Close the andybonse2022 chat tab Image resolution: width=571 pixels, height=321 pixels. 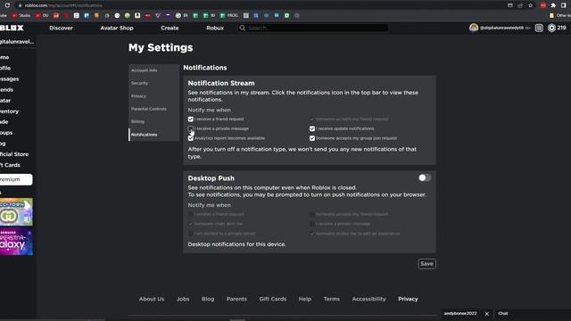pos(487,314)
